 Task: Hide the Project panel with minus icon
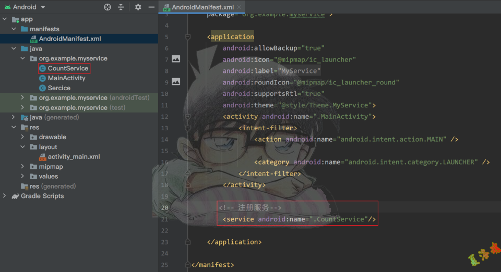151,7
